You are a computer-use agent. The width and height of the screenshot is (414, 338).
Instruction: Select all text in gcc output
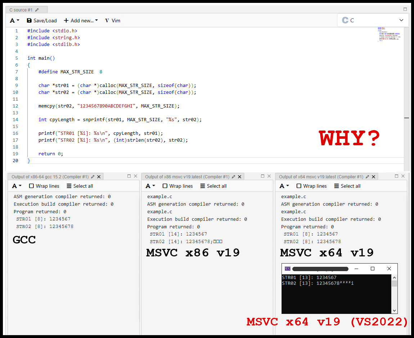(x=80, y=186)
